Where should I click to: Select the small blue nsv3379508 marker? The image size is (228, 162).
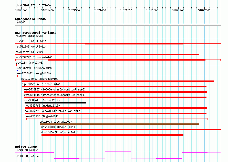[x=17, y=71]
